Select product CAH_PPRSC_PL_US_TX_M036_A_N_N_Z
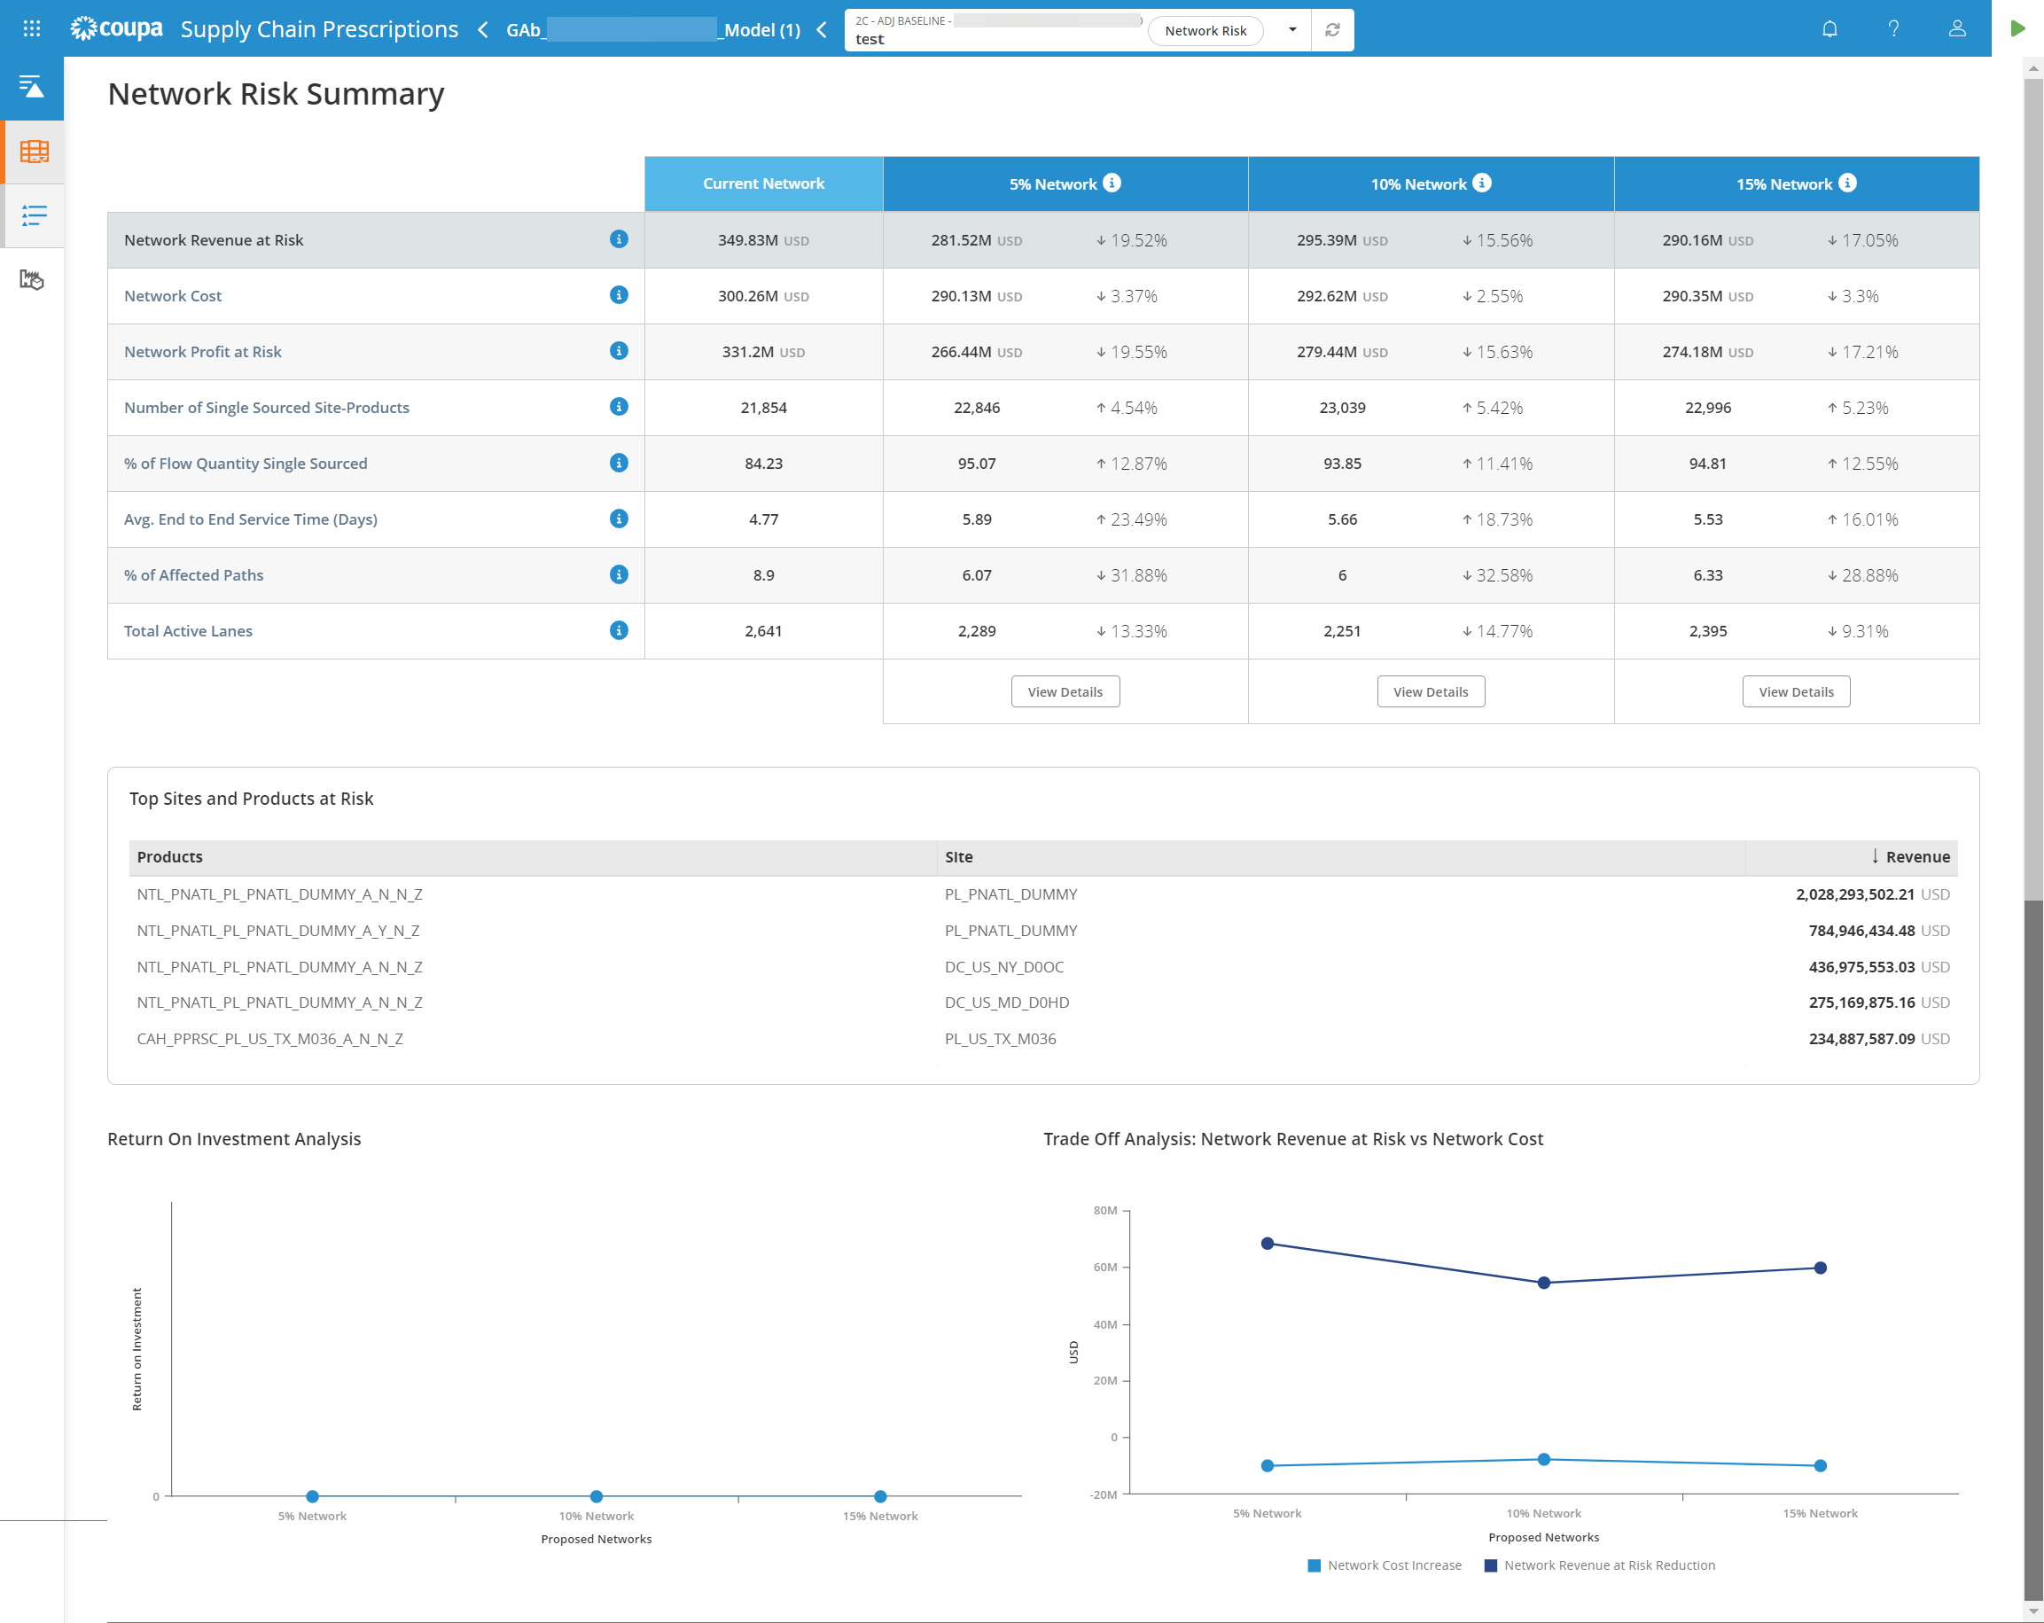Viewport: 2044px width, 1623px height. (x=269, y=1038)
